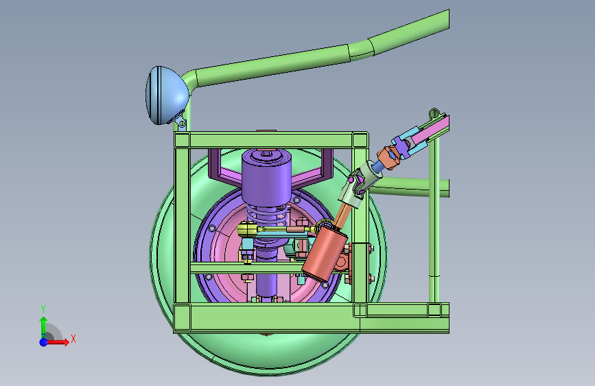Select the coil spring below purple cylinder
The image size is (595, 386).
click(268, 215)
